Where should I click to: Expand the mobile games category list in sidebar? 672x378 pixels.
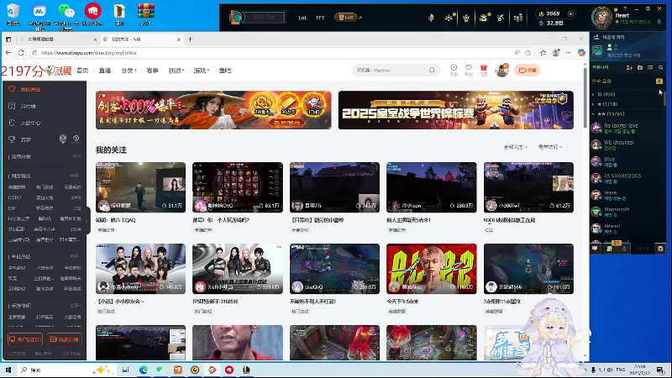pyautogui.click(x=75, y=306)
